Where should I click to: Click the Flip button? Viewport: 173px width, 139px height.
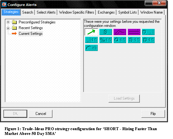(x=153, y=114)
